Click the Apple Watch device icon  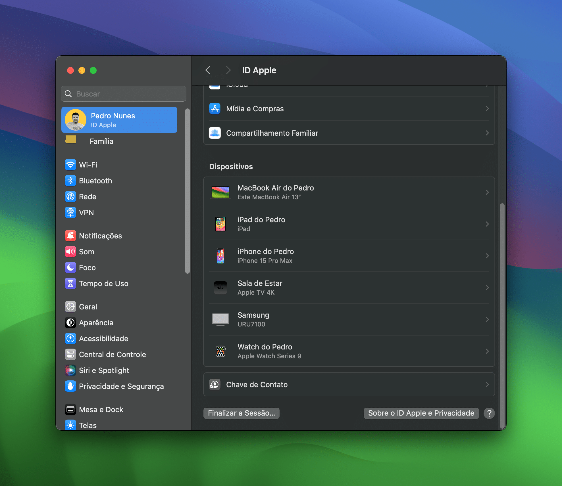click(220, 351)
